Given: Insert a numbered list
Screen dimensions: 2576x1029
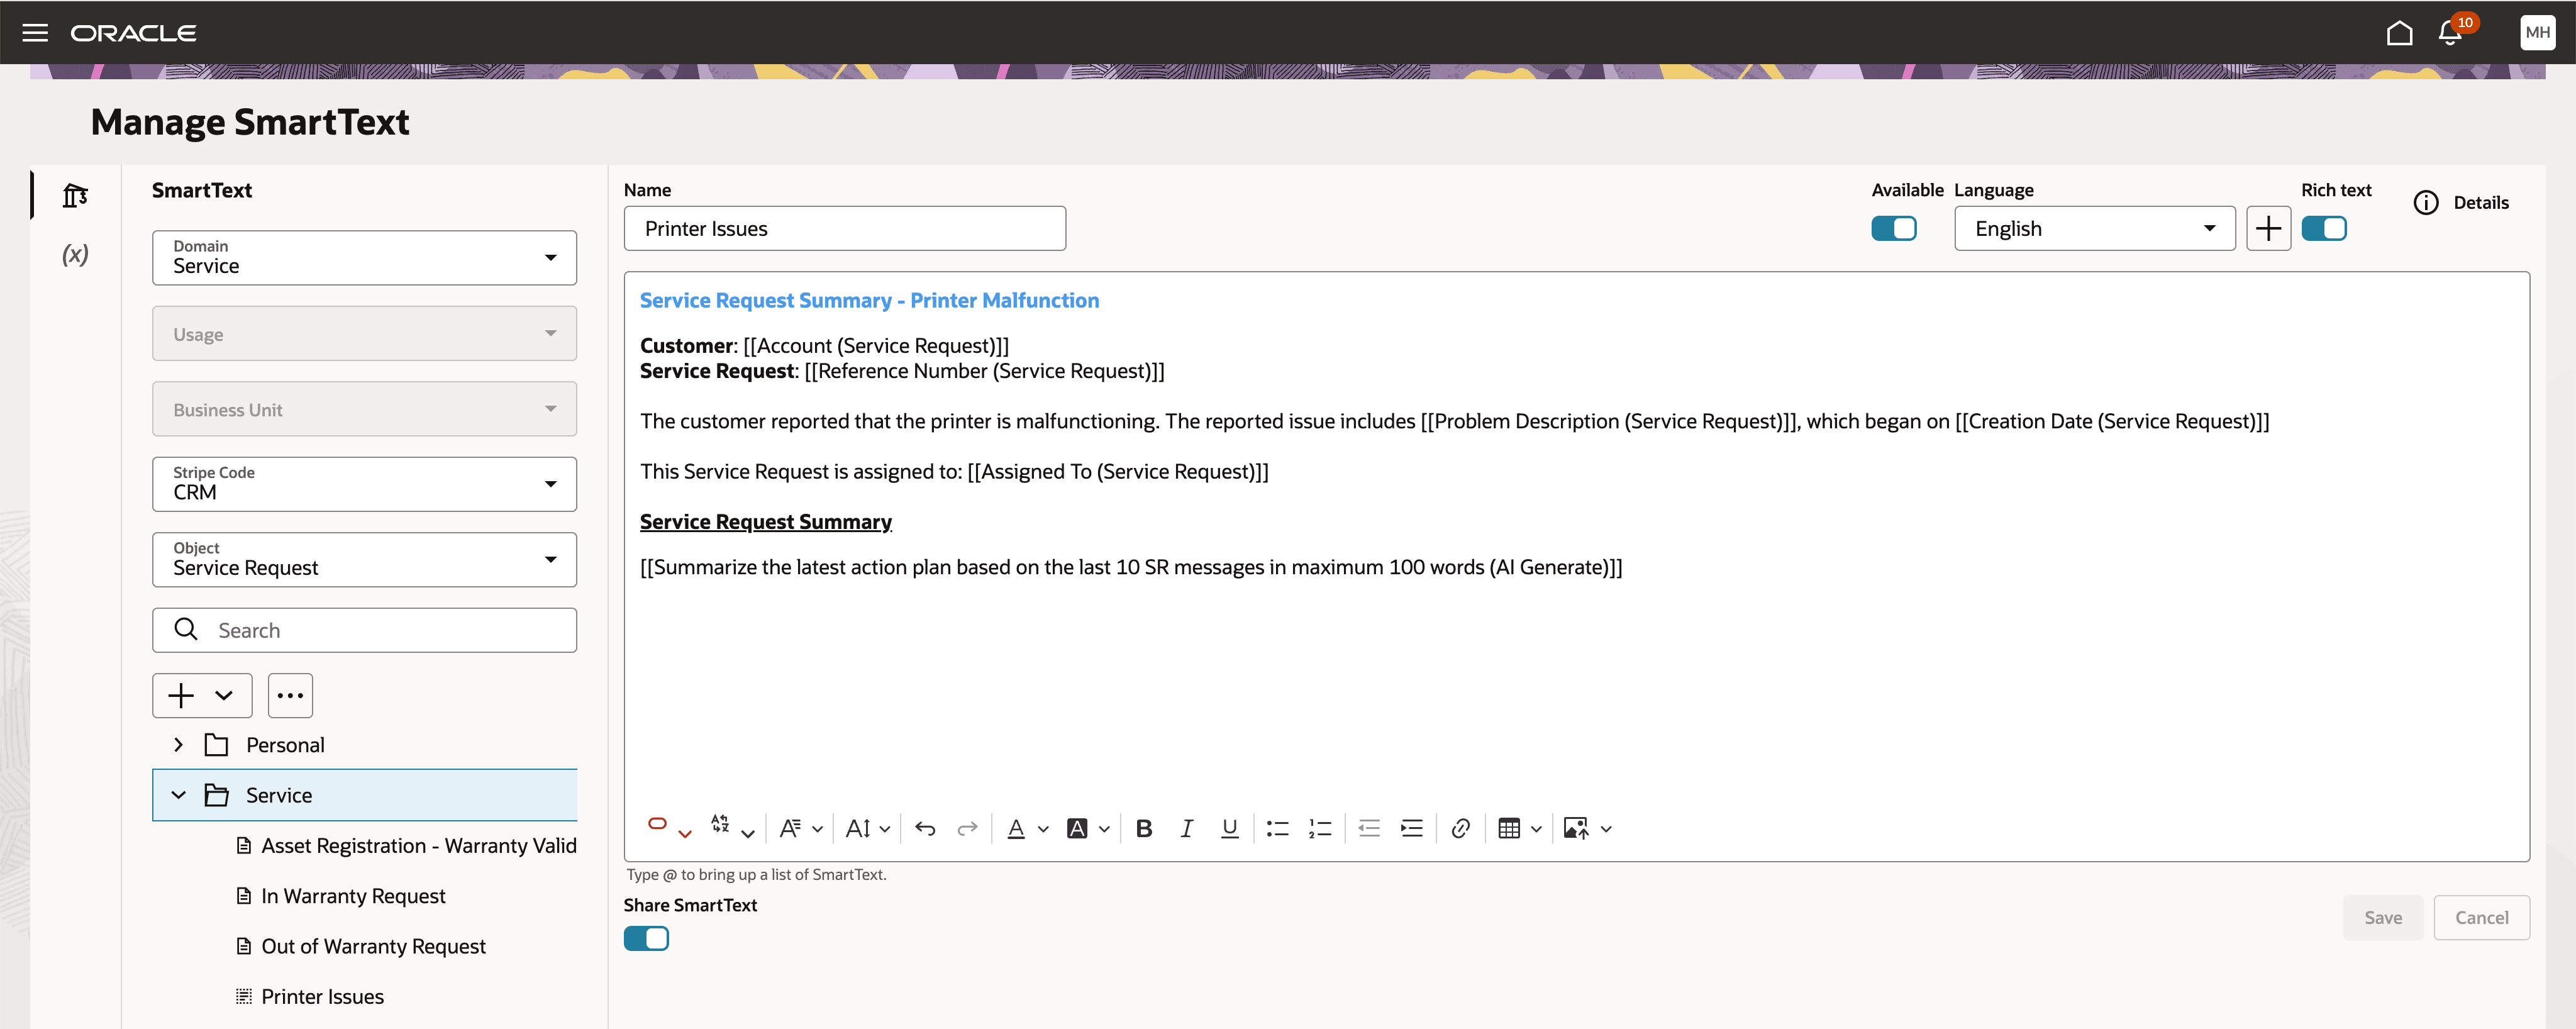Looking at the screenshot, I should pyautogui.click(x=1320, y=828).
